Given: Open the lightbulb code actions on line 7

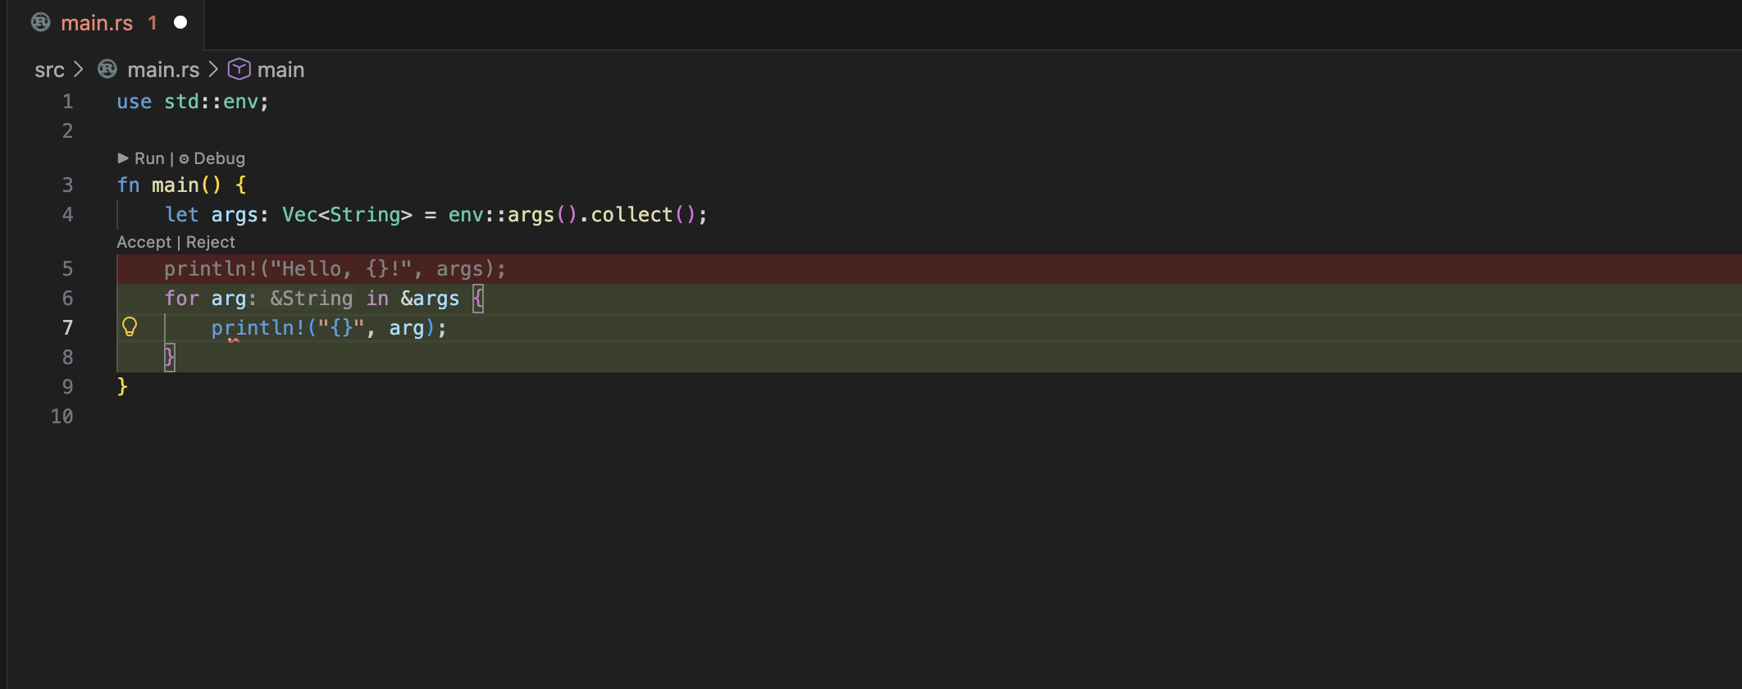Looking at the screenshot, I should pos(130,327).
